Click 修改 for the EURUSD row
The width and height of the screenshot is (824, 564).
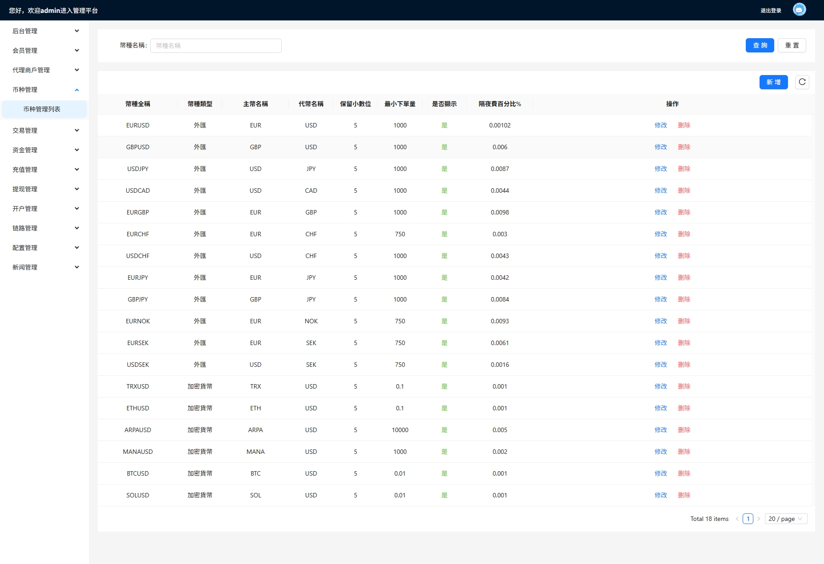pyautogui.click(x=660, y=125)
